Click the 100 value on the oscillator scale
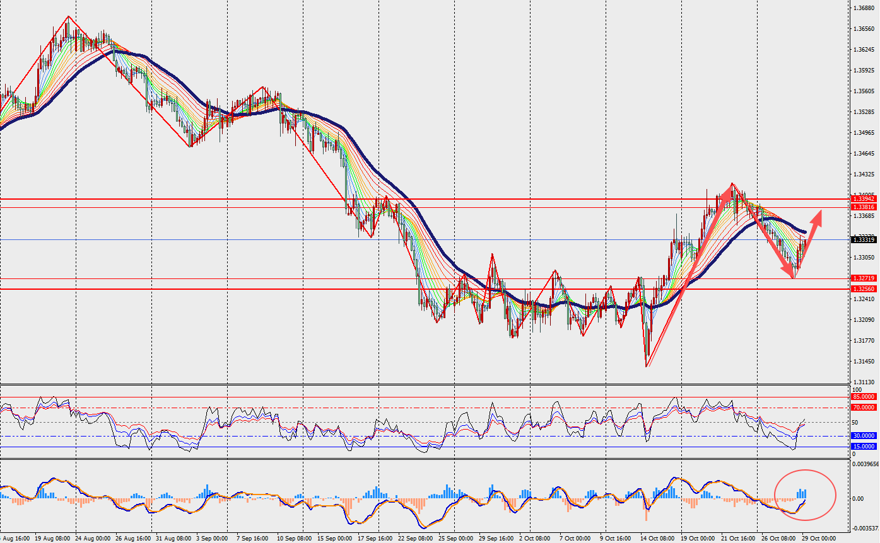Image resolution: width=880 pixels, height=543 pixels. pos(857,391)
